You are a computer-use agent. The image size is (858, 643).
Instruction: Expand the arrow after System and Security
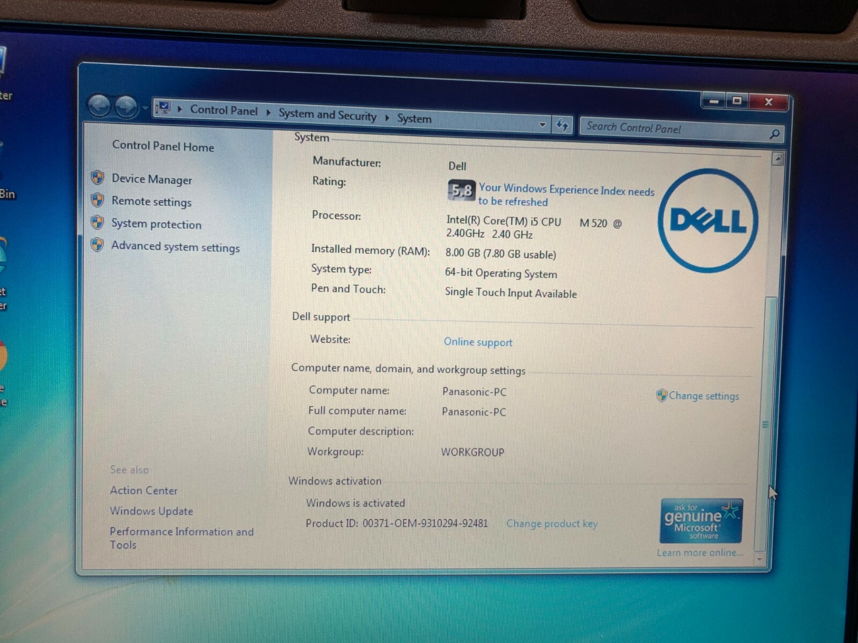pos(387,117)
